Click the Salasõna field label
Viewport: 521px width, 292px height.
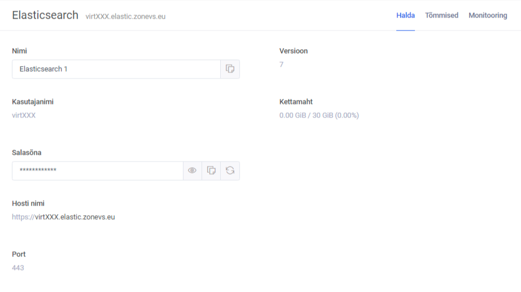(x=27, y=152)
